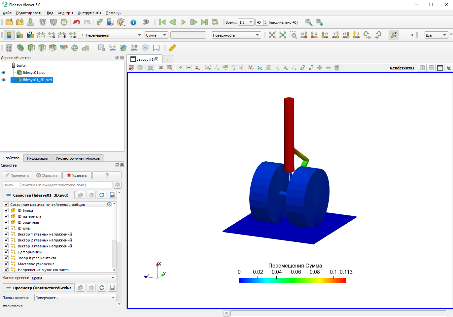
Task: Open the Инструменты menu
Action: coord(89,13)
